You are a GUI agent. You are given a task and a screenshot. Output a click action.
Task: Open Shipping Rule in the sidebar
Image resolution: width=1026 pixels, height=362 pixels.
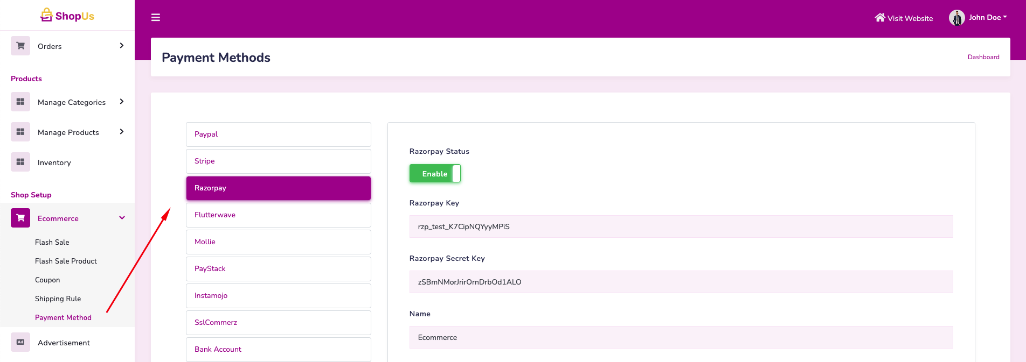[58, 299]
